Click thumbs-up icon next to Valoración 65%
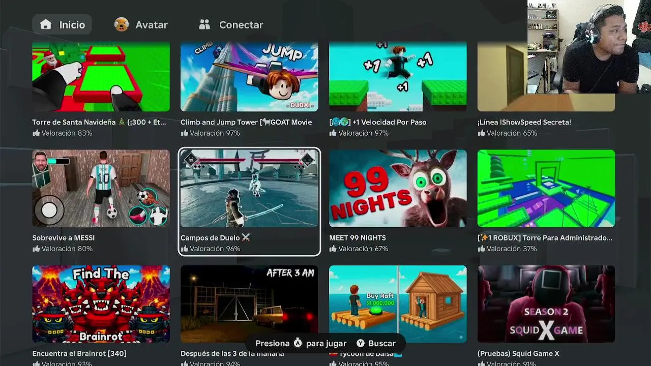 pos(481,133)
